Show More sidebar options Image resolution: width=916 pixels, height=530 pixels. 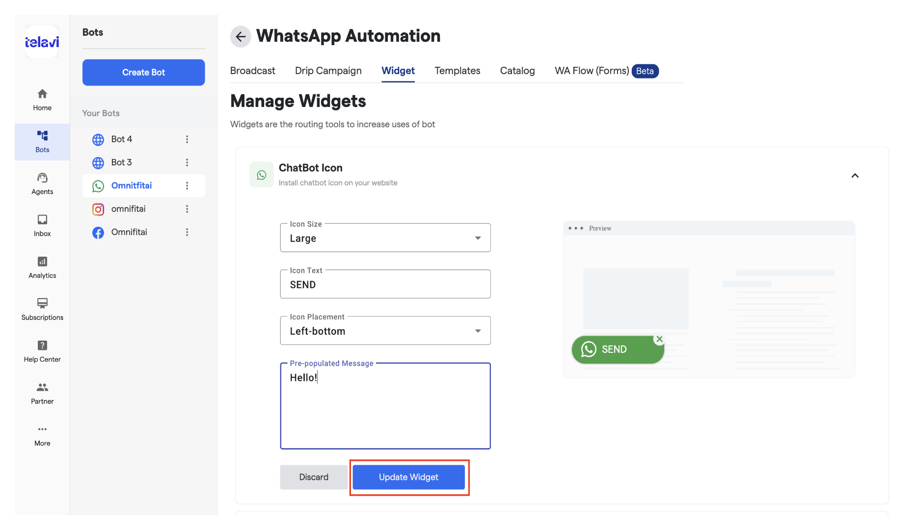42,436
